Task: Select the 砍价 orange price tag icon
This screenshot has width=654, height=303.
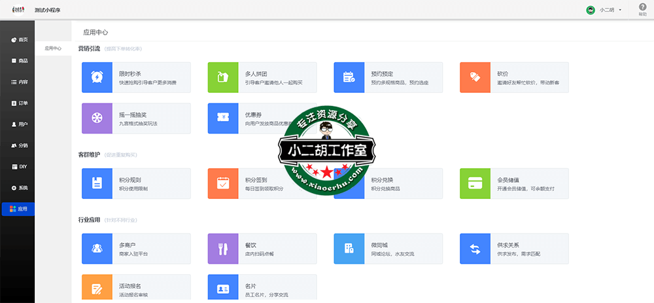Action: [475, 77]
